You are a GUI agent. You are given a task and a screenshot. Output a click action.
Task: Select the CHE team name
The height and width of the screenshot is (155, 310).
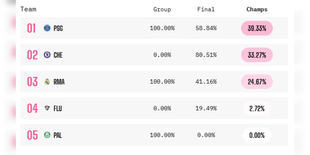tap(58, 55)
